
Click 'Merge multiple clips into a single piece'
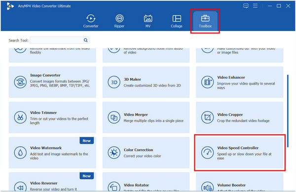153,121
